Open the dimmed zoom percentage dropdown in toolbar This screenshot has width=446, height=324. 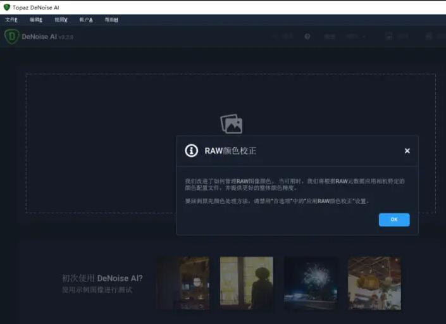(356, 37)
